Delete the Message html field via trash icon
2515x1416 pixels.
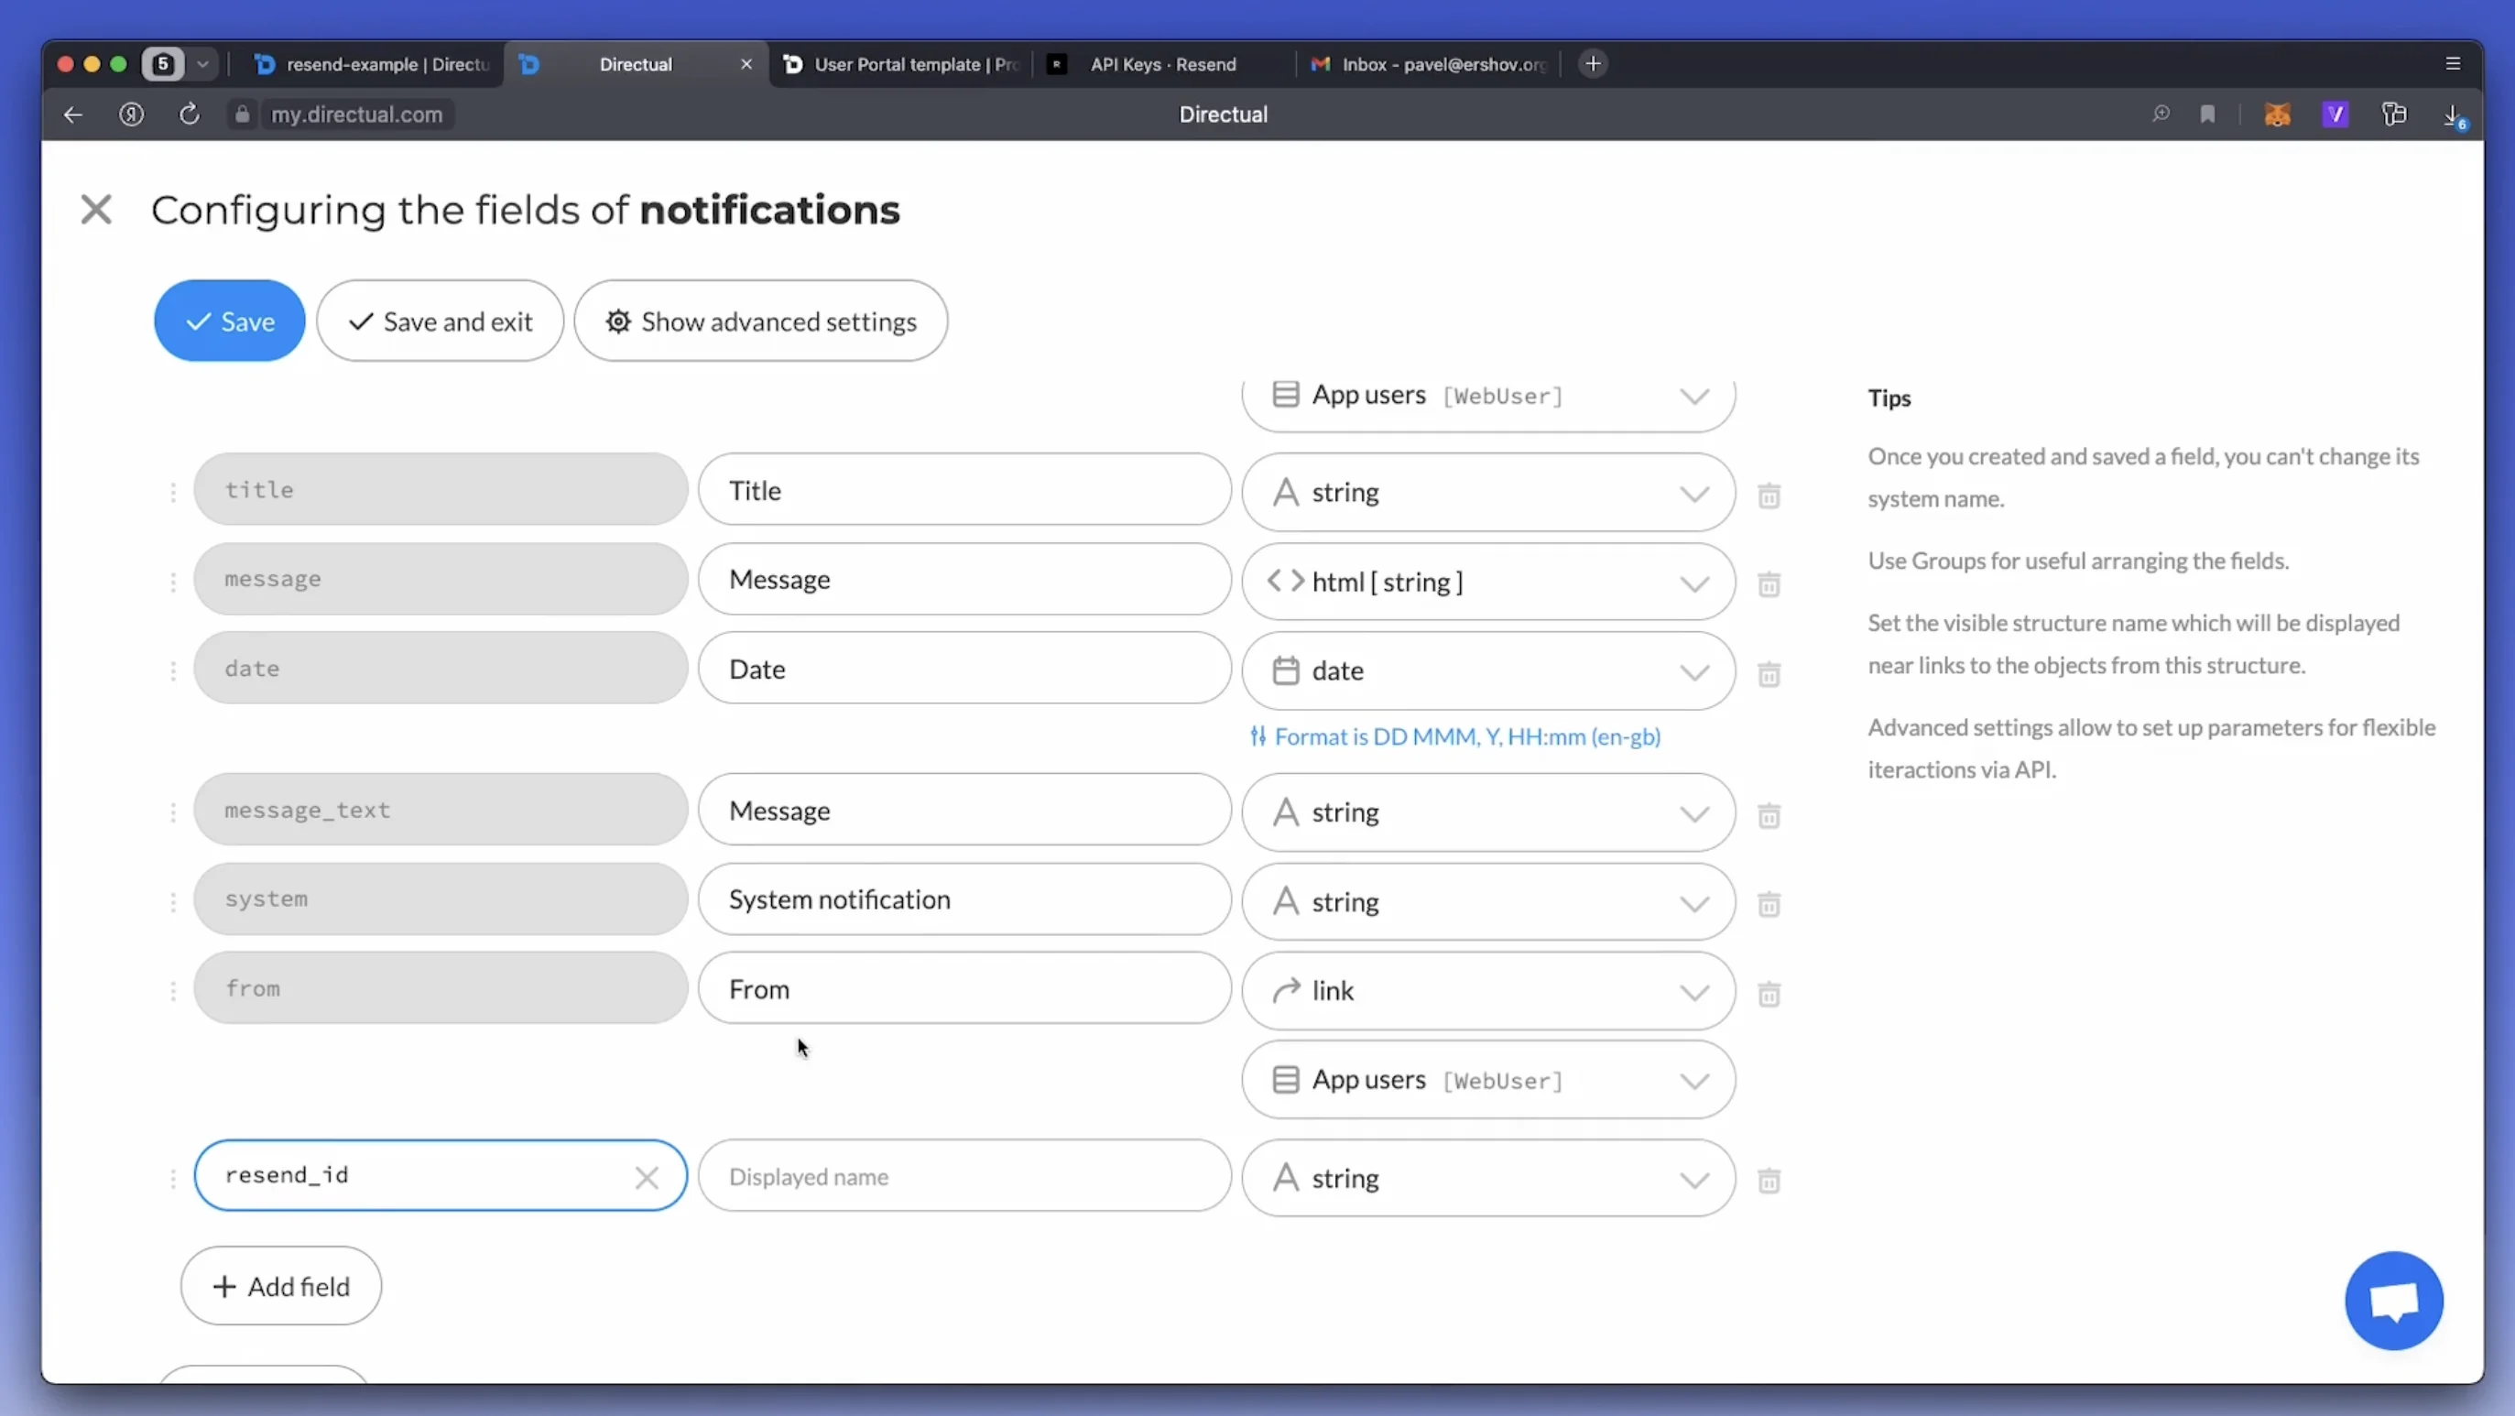tap(1769, 584)
